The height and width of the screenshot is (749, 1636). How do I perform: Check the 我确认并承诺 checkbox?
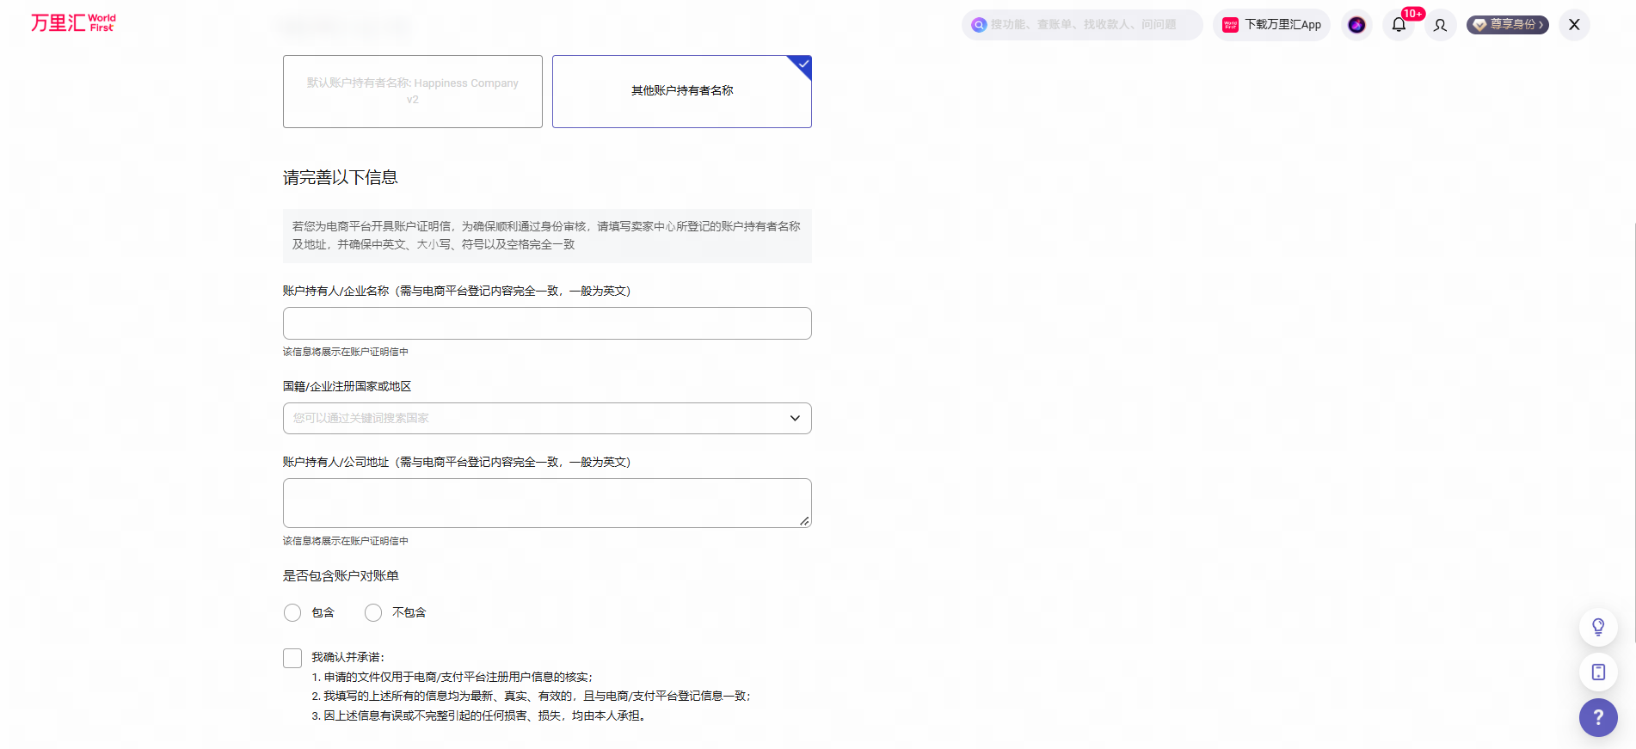292,658
